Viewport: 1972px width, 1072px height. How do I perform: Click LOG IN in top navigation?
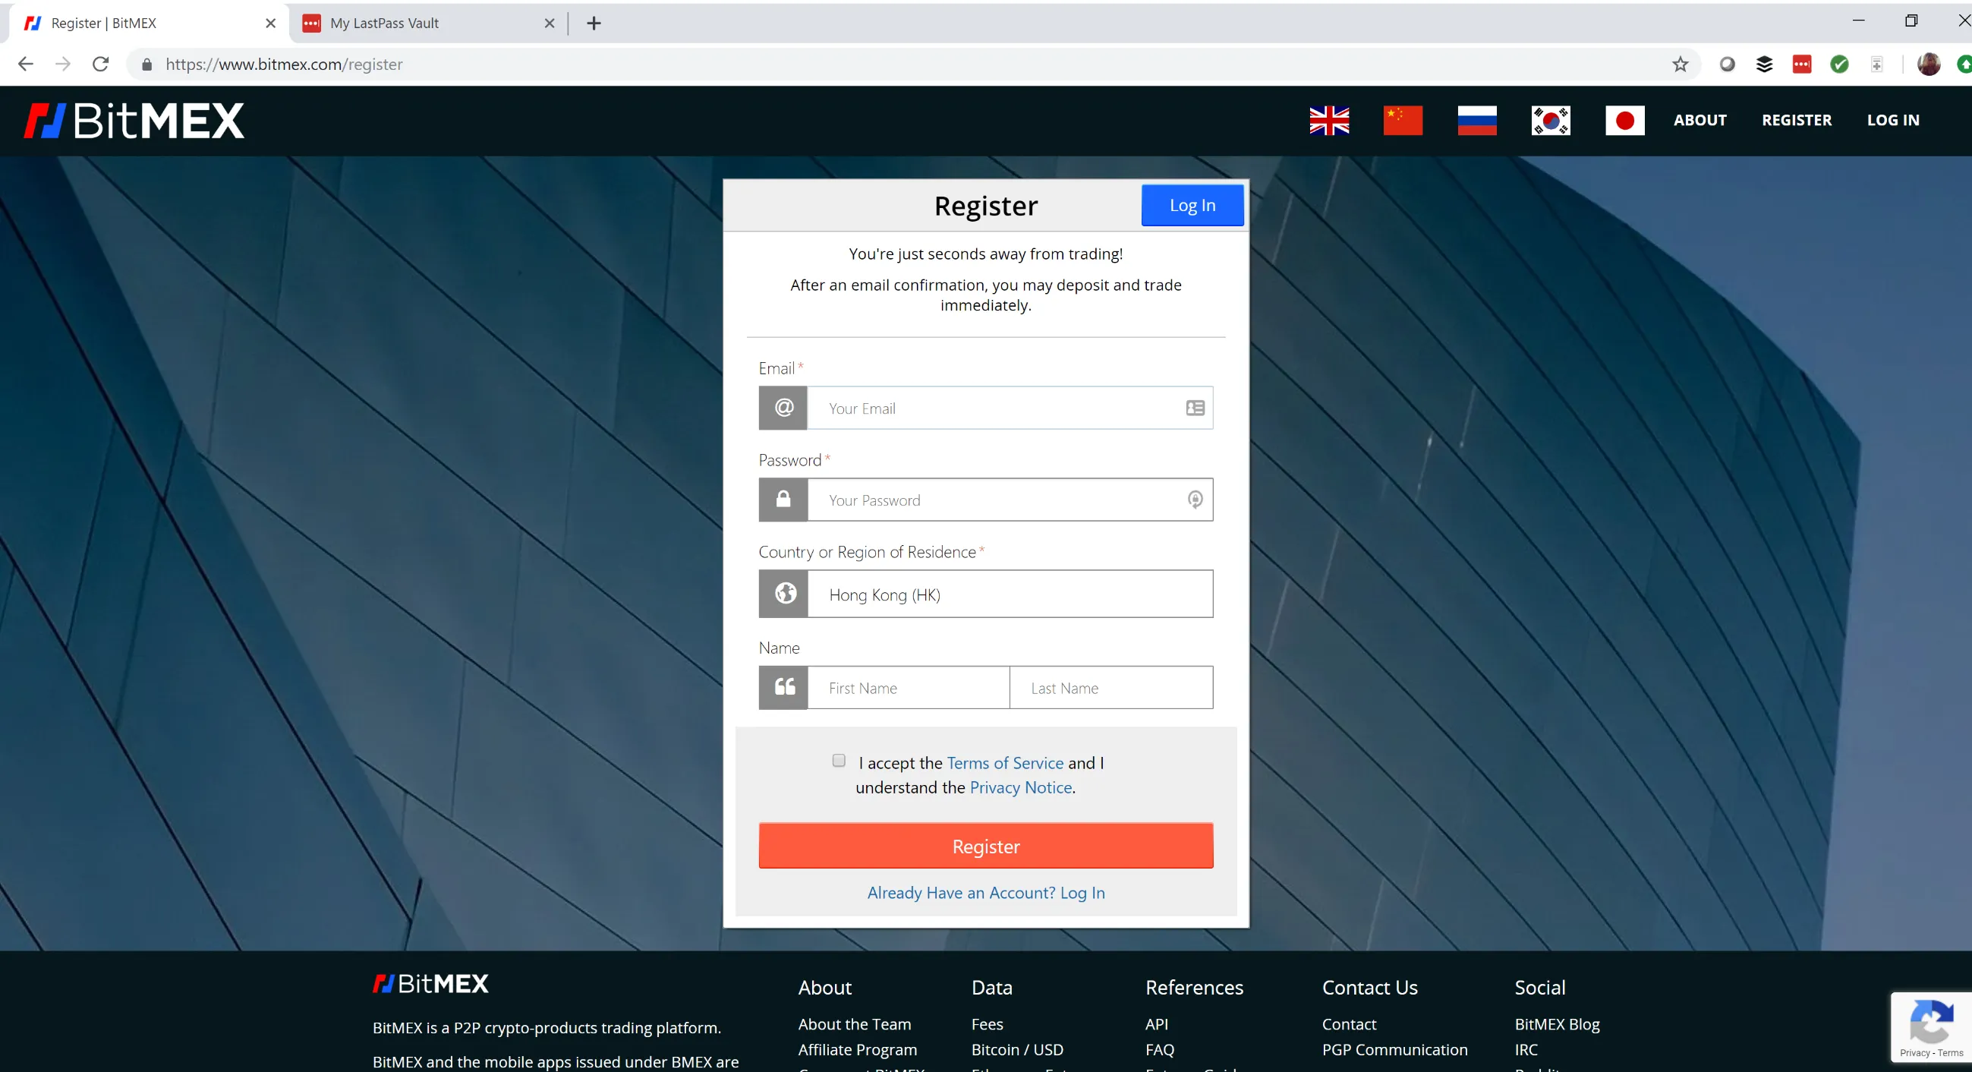pos(1892,120)
